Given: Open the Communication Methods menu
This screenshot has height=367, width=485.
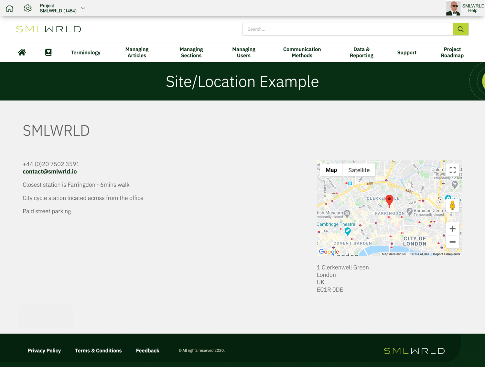Looking at the screenshot, I should coord(302,52).
